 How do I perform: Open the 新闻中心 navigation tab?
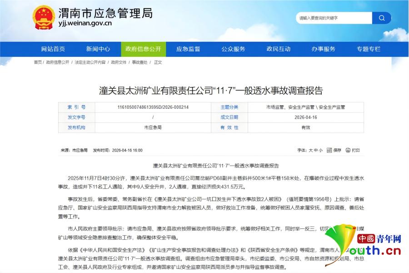98,49
